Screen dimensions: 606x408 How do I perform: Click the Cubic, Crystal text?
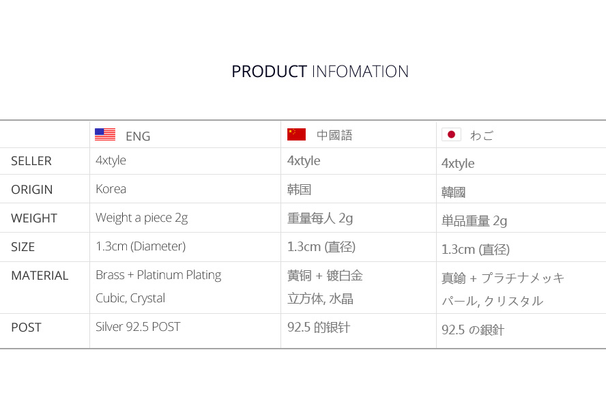130,298
